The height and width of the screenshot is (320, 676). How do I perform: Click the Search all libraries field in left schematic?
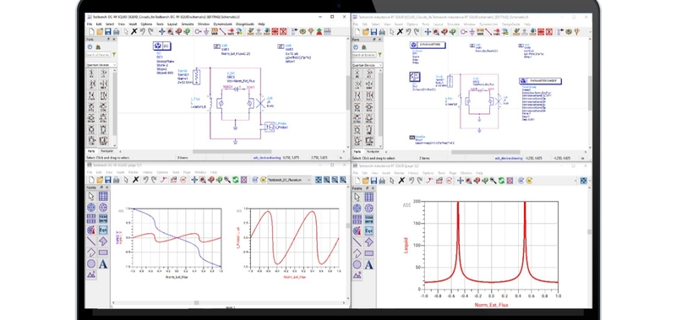pos(98,55)
